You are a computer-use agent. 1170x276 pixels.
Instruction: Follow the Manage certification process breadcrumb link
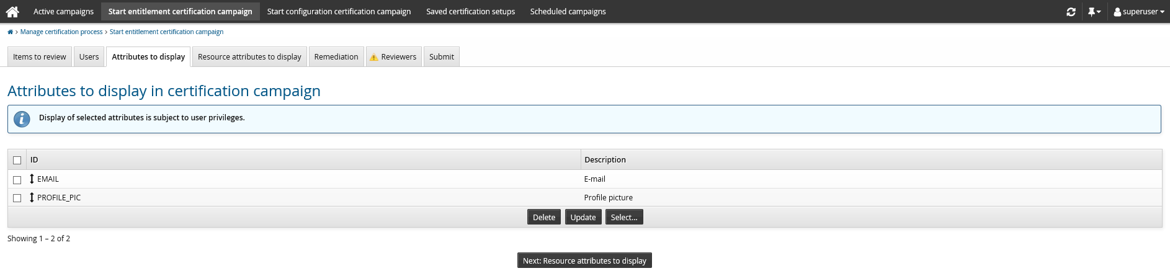(61, 32)
